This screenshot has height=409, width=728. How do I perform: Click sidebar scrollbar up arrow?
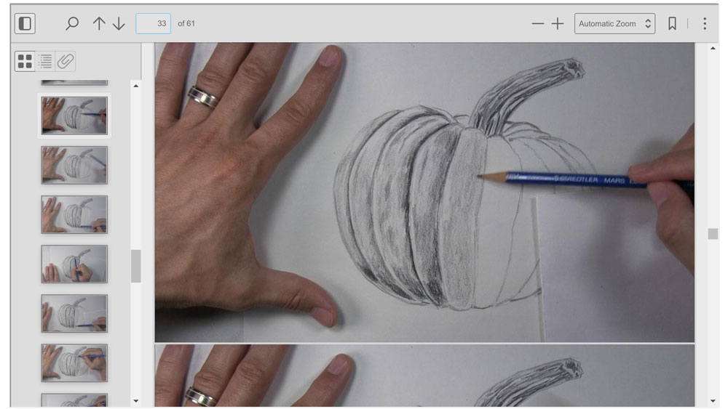point(135,86)
